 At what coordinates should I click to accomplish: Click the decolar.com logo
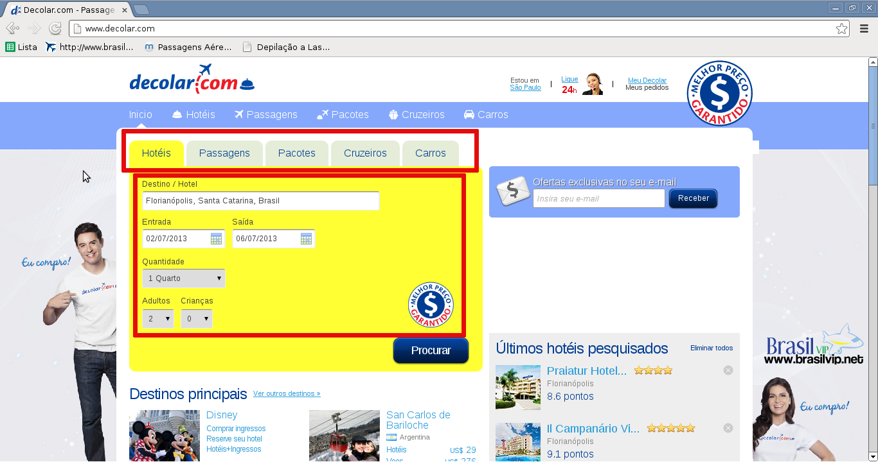tap(192, 80)
